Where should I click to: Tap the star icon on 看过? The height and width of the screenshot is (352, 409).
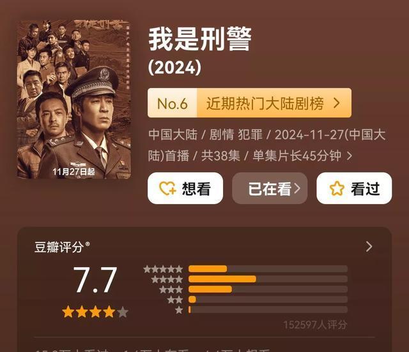[337, 189]
